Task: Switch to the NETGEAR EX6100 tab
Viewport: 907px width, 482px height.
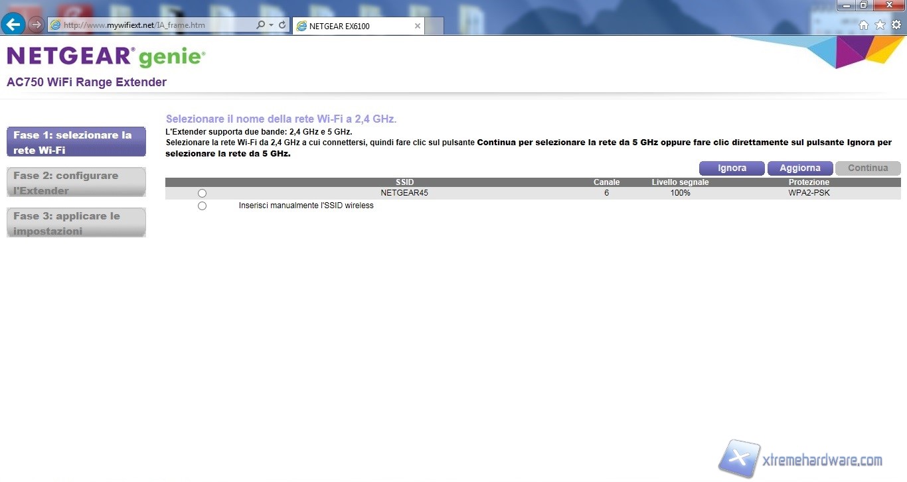Action: tap(352, 26)
